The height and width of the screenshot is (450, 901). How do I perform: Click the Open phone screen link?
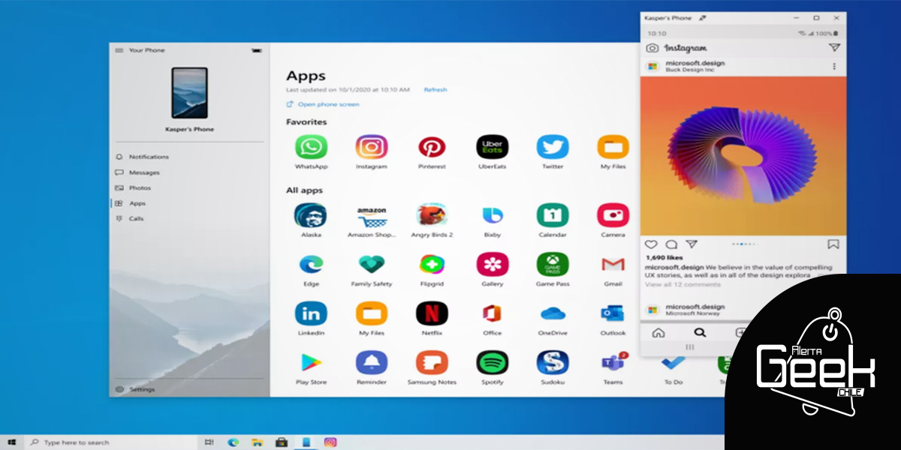(x=323, y=105)
